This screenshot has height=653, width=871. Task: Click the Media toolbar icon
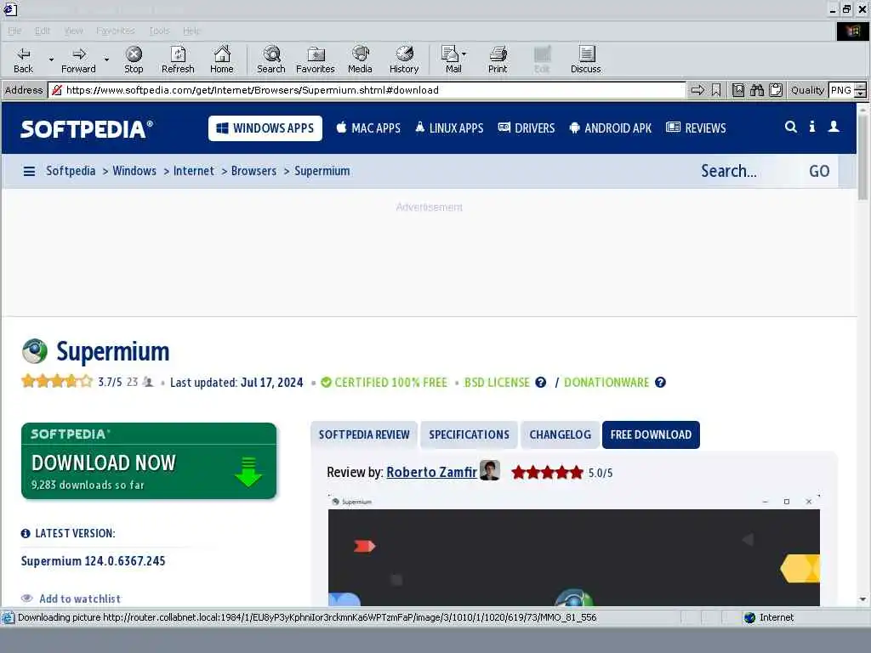coord(360,60)
